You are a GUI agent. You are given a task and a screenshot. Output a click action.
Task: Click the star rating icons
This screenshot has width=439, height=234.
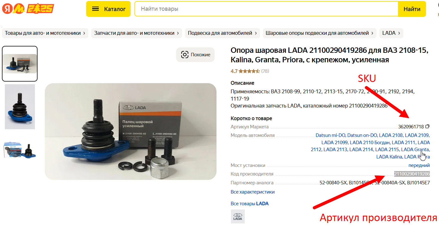point(249,71)
